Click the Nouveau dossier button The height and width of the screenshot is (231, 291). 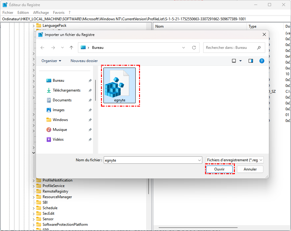coord(84,61)
